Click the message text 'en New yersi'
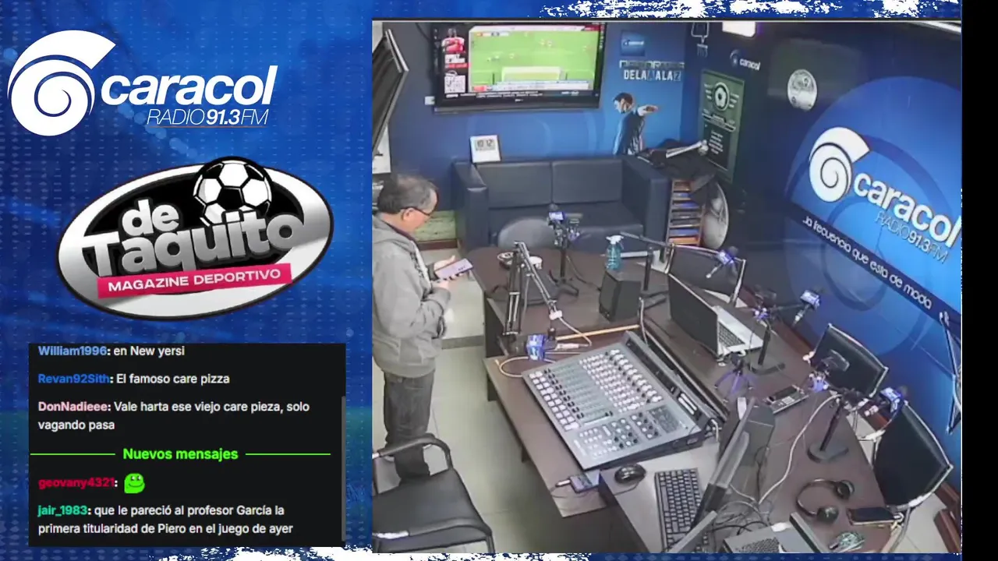The width and height of the screenshot is (998, 561). (149, 351)
